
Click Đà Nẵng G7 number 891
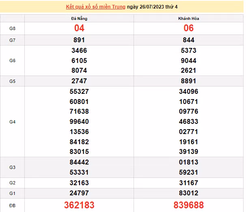tap(79, 40)
